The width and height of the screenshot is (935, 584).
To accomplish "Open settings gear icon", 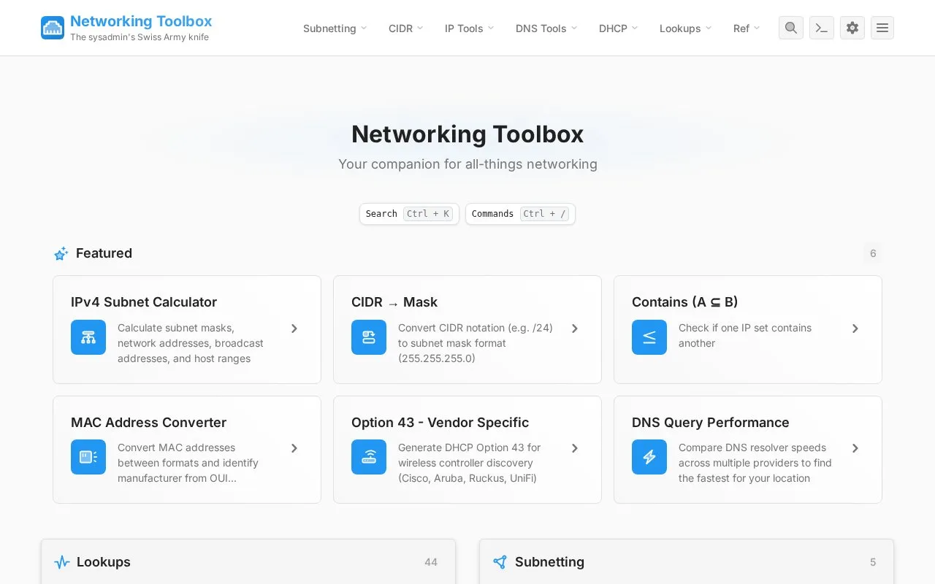I will (x=852, y=28).
